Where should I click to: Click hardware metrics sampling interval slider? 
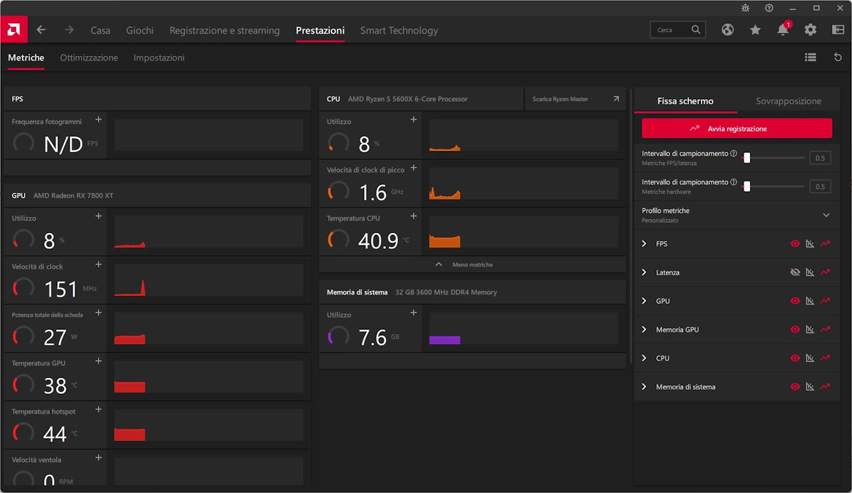(x=773, y=186)
